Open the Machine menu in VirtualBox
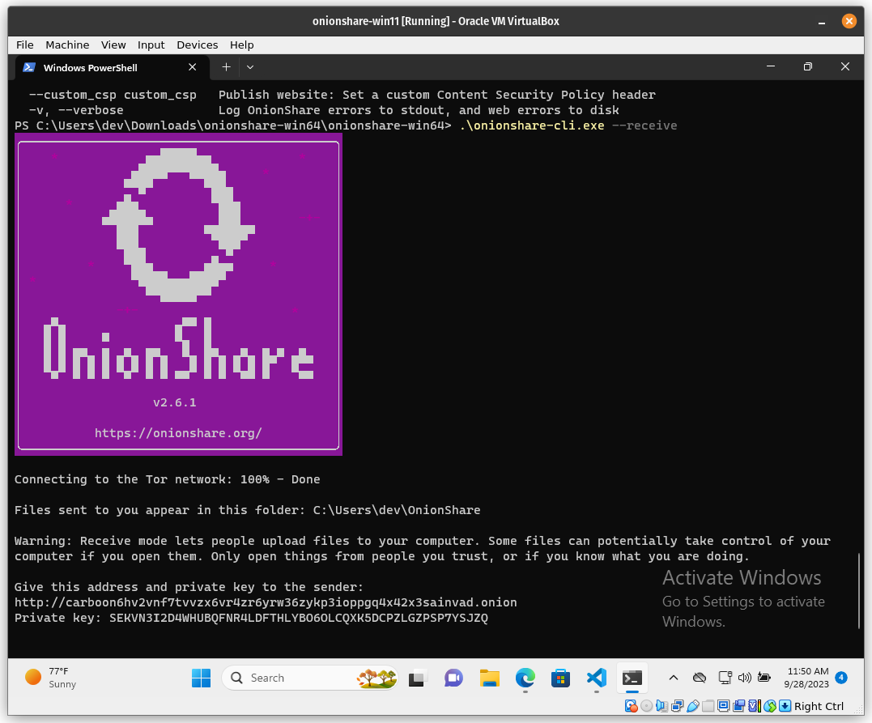Image resolution: width=872 pixels, height=723 pixels. tap(67, 45)
